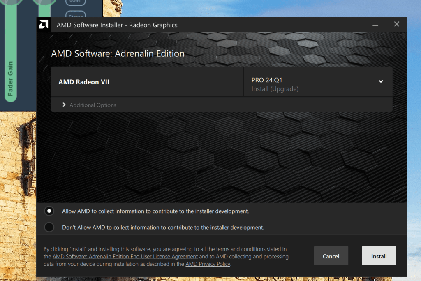Click the AMD Software: Adrenalin Edition heading

118,53
